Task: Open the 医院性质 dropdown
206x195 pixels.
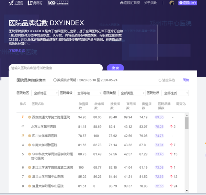Action: click(175, 93)
